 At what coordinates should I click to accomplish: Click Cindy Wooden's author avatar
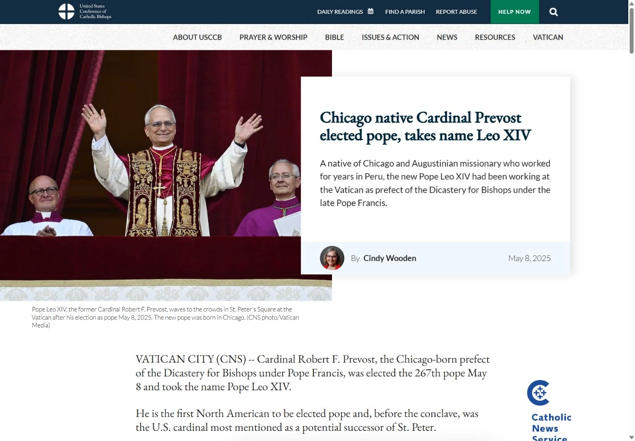point(332,258)
